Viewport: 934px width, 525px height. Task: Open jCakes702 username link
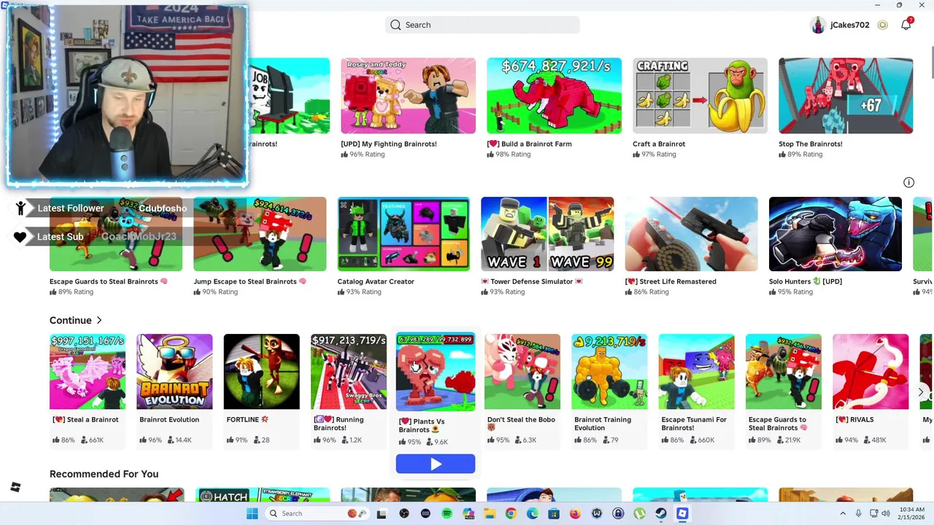coord(849,25)
